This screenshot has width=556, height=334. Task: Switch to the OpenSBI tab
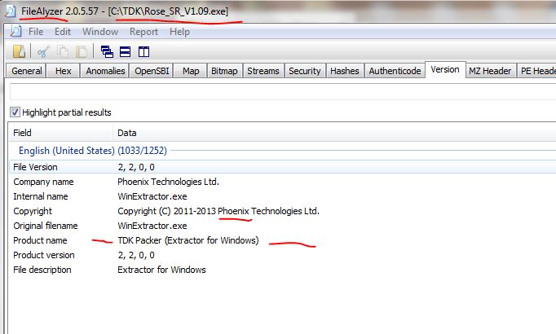[x=152, y=71]
